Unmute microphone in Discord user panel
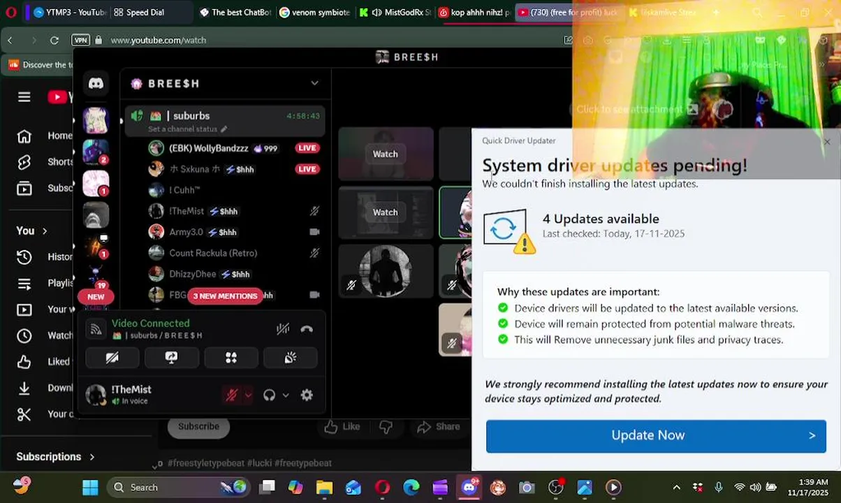 [232, 395]
